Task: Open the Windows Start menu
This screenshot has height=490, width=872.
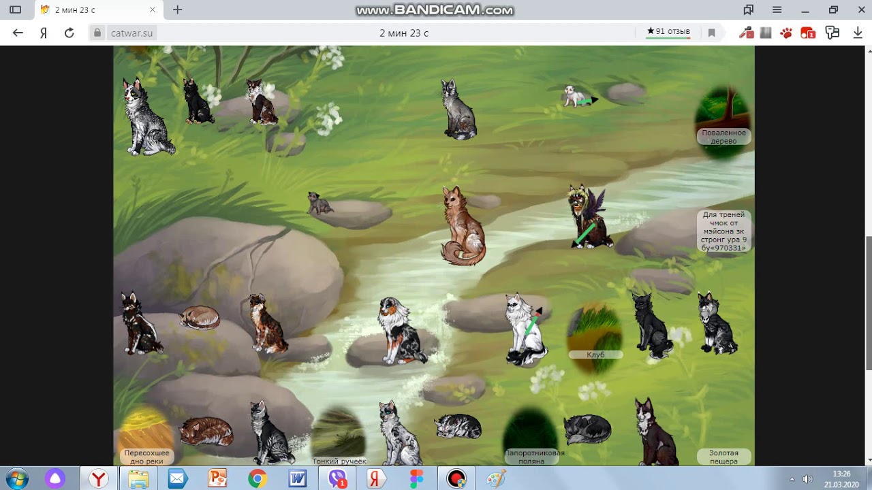Action: (x=16, y=478)
